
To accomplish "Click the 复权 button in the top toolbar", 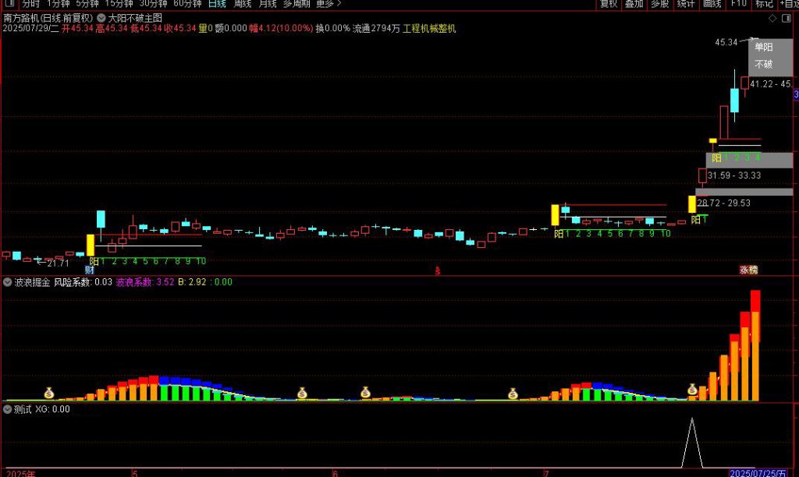I will coord(608,4).
